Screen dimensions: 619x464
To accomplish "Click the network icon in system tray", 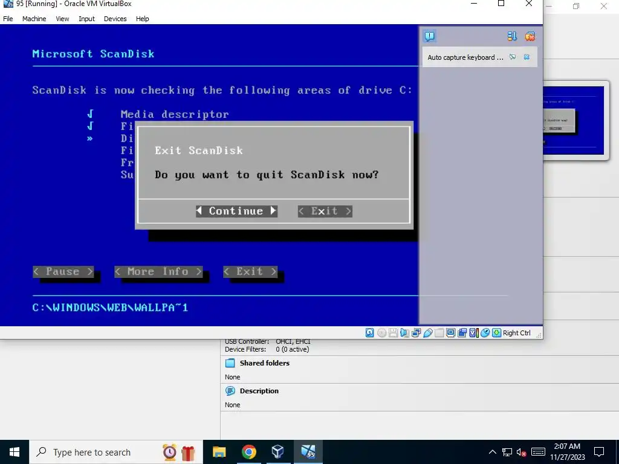I will pos(507,452).
